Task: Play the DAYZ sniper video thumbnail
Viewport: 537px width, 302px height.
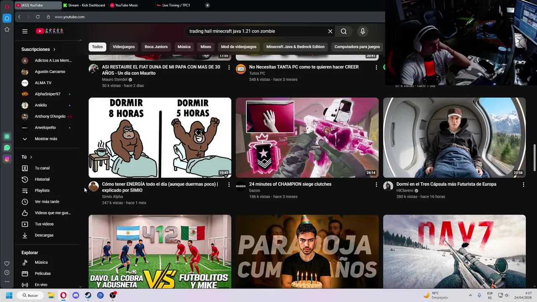Action: pos(454,252)
